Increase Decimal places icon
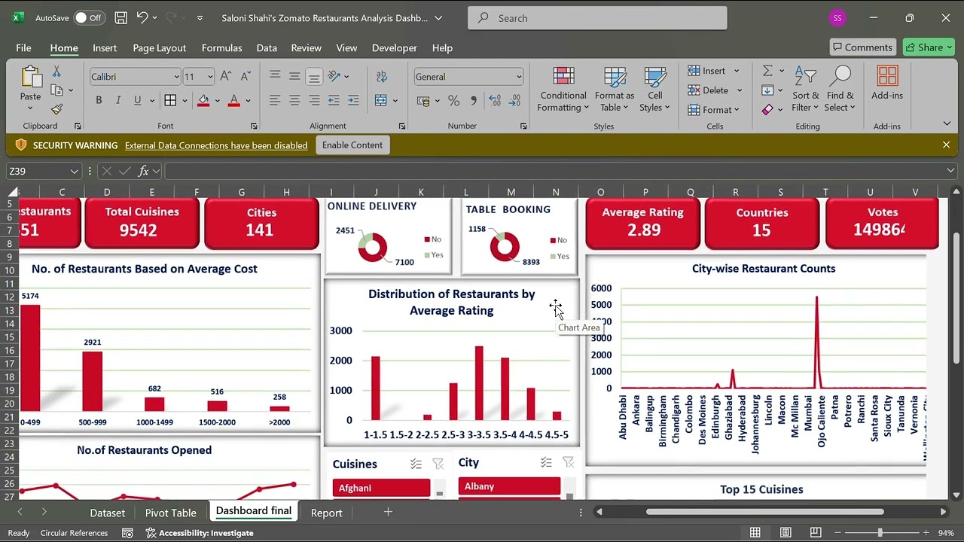Image resolution: width=964 pixels, height=542 pixels. coord(495,100)
